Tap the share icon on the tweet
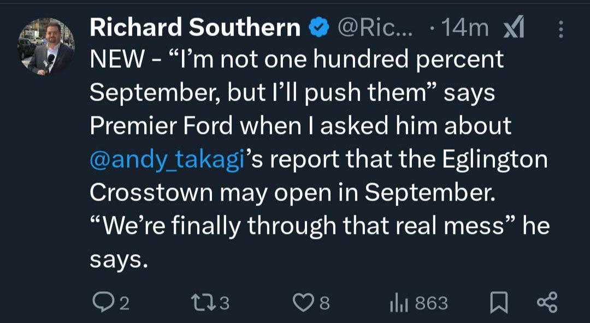The image size is (590, 323). (x=547, y=303)
